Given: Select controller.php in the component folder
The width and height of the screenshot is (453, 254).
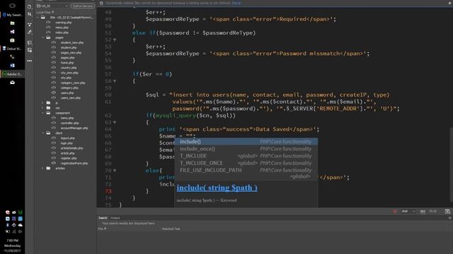Looking at the screenshot, I should pyautogui.click(x=69, y=123).
